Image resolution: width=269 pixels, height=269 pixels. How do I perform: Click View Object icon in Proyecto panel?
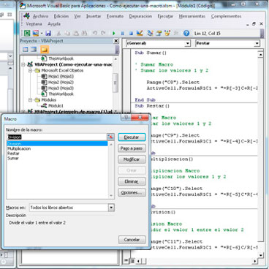point(34,50)
